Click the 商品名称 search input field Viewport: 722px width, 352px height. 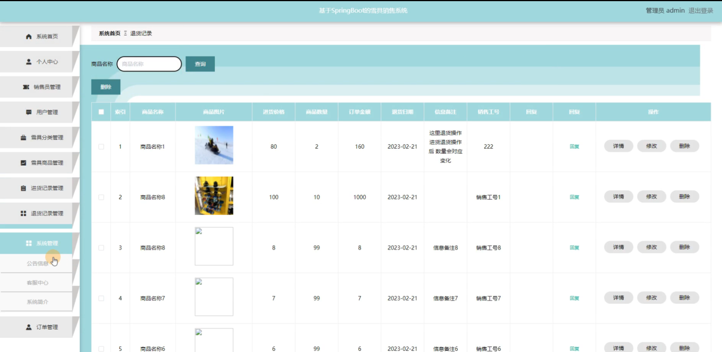point(149,64)
